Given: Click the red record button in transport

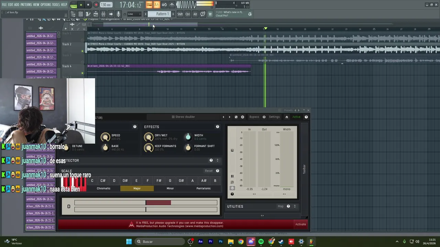Looking at the screenshot, I should (96, 5).
